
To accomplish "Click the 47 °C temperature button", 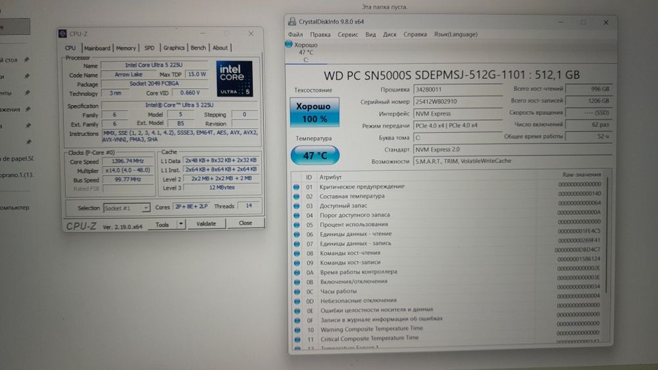I will [x=315, y=156].
